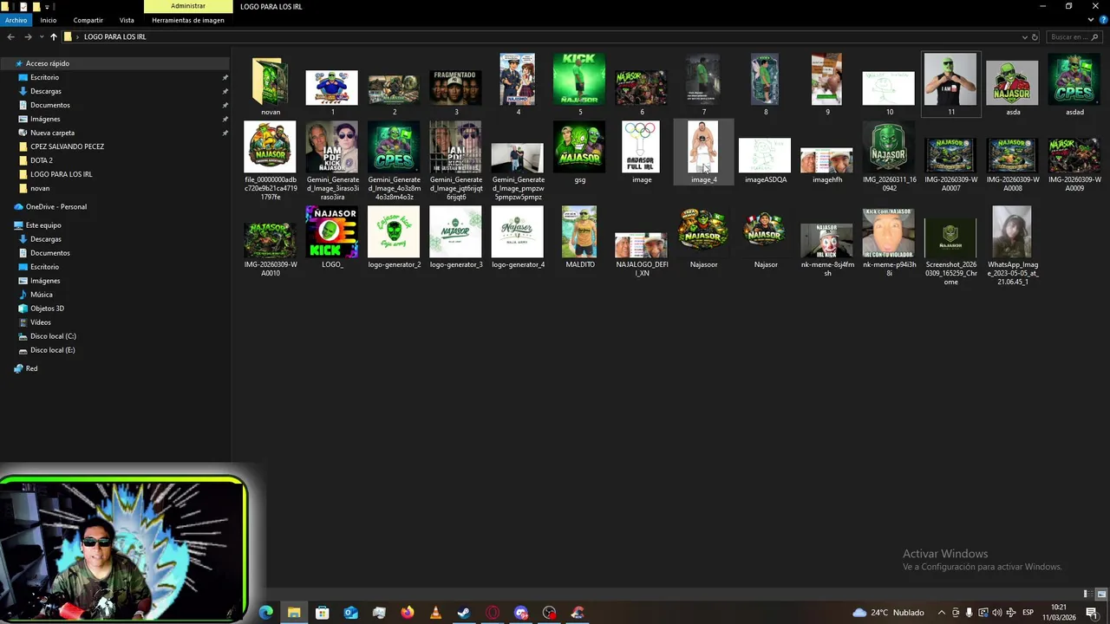The width and height of the screenshot is (1110, 624).
Task: Open Música under Este equipo
Action: point(42,295)
